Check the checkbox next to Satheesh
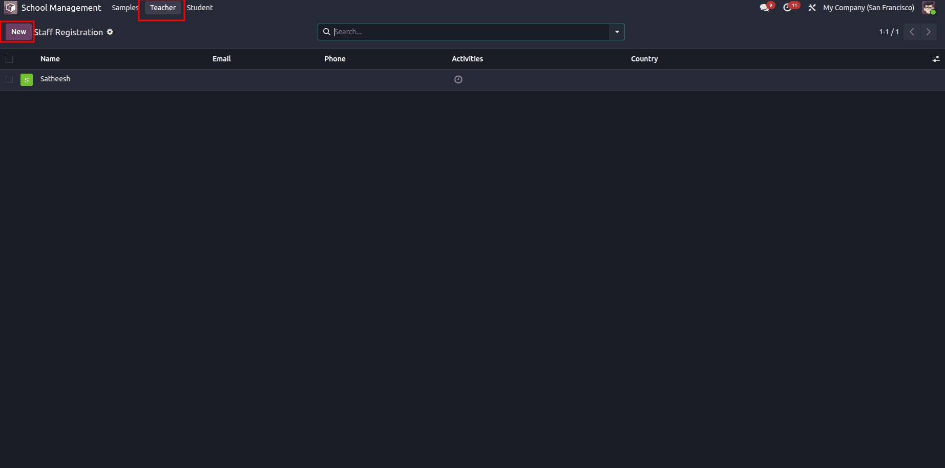The width and height of the screenshot is (945, 468). (9, 79)
